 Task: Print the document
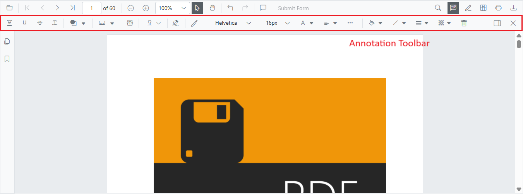(x=499, y=8)
